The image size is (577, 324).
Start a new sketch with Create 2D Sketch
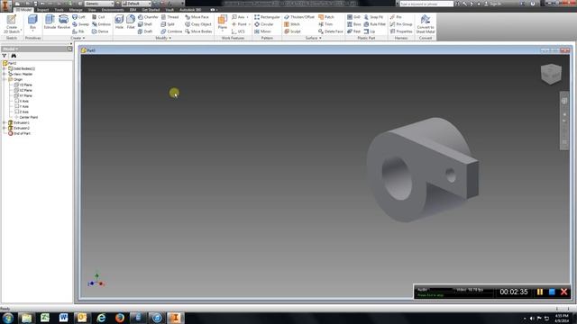(12, 24)
